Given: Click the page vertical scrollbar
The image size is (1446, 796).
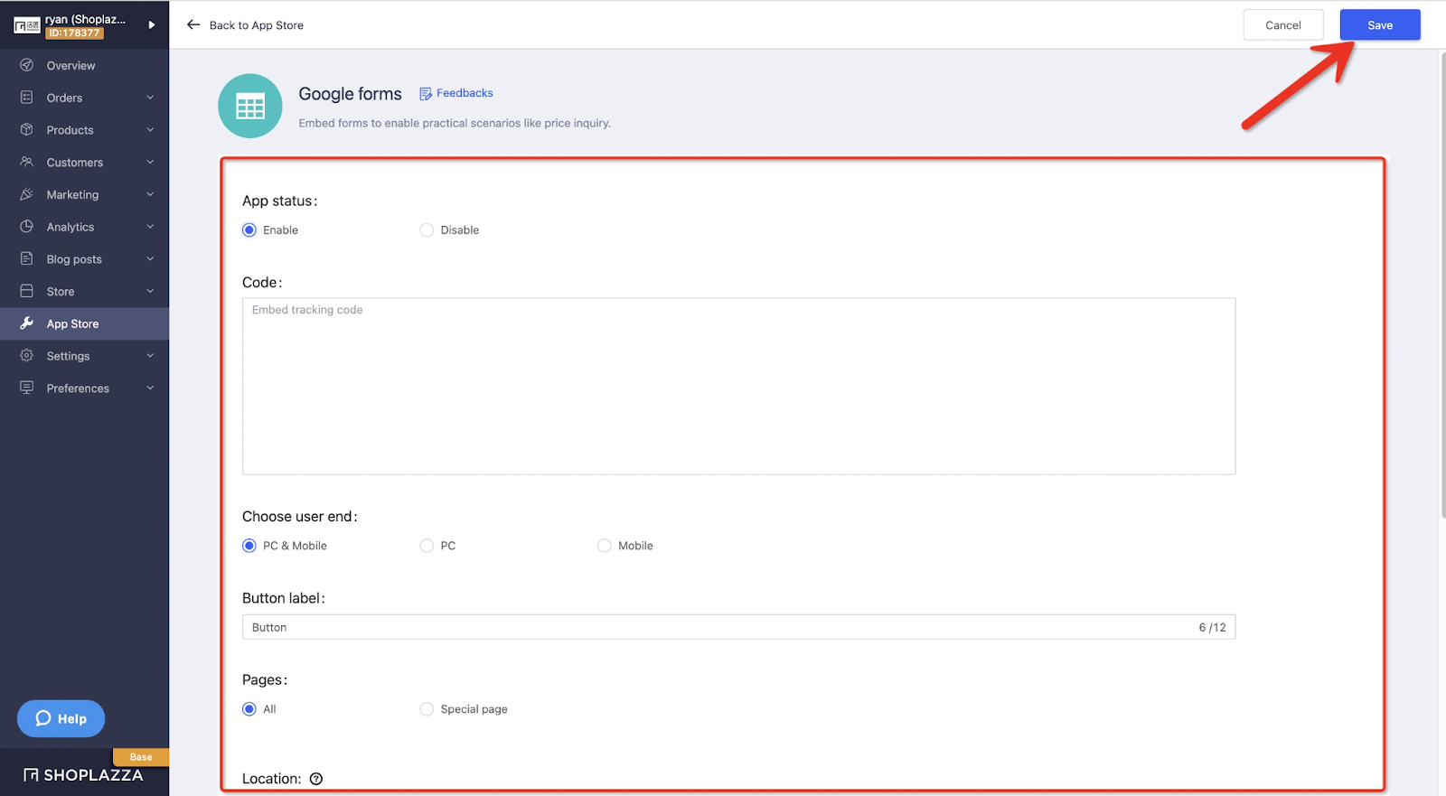Looking at the screenshot, I should tap(1442, 285).
